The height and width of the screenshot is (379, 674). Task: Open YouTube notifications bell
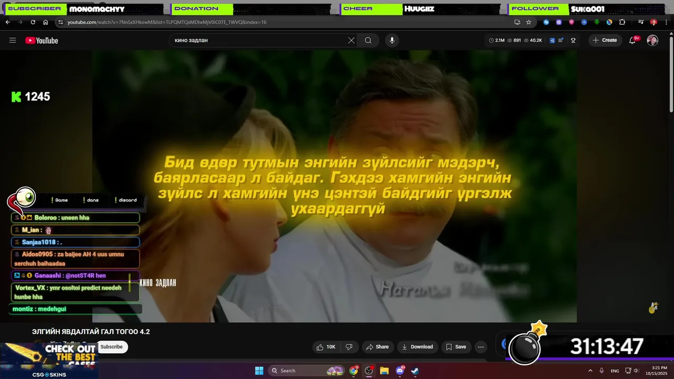pos(633,41)
